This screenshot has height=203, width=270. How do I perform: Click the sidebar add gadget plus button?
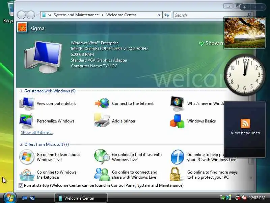pos(244,7)
